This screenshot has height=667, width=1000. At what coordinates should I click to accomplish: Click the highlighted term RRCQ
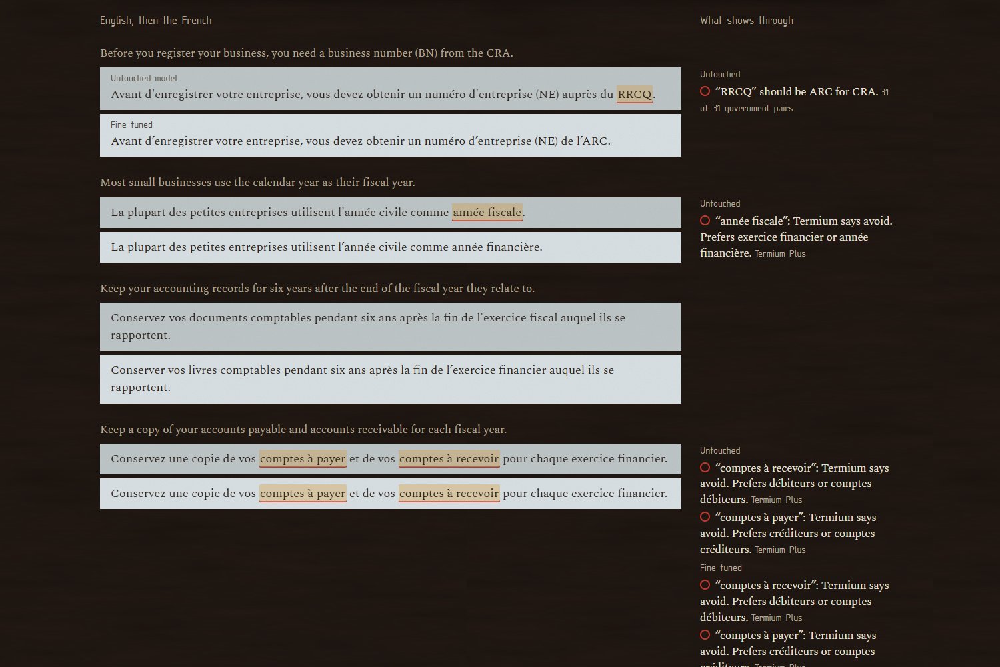point(635,95)
